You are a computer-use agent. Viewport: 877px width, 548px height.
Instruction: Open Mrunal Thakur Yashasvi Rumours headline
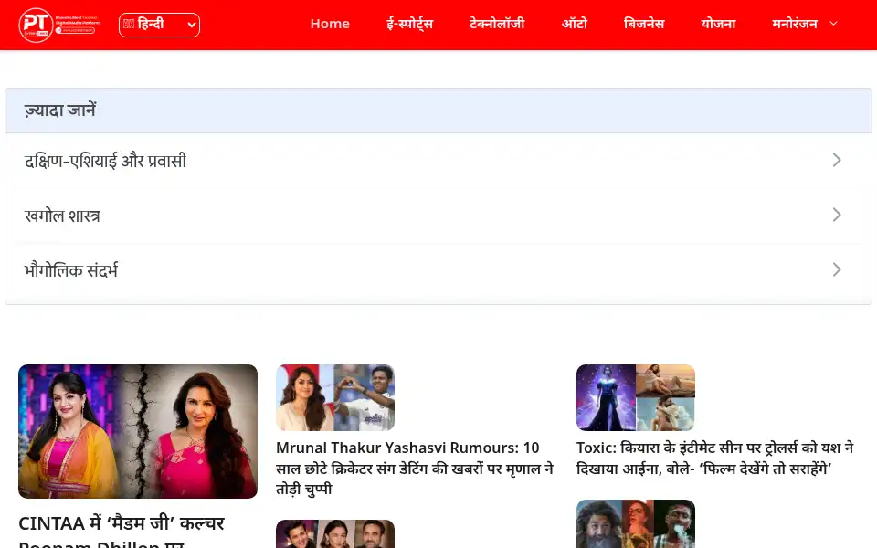(415, 469)
